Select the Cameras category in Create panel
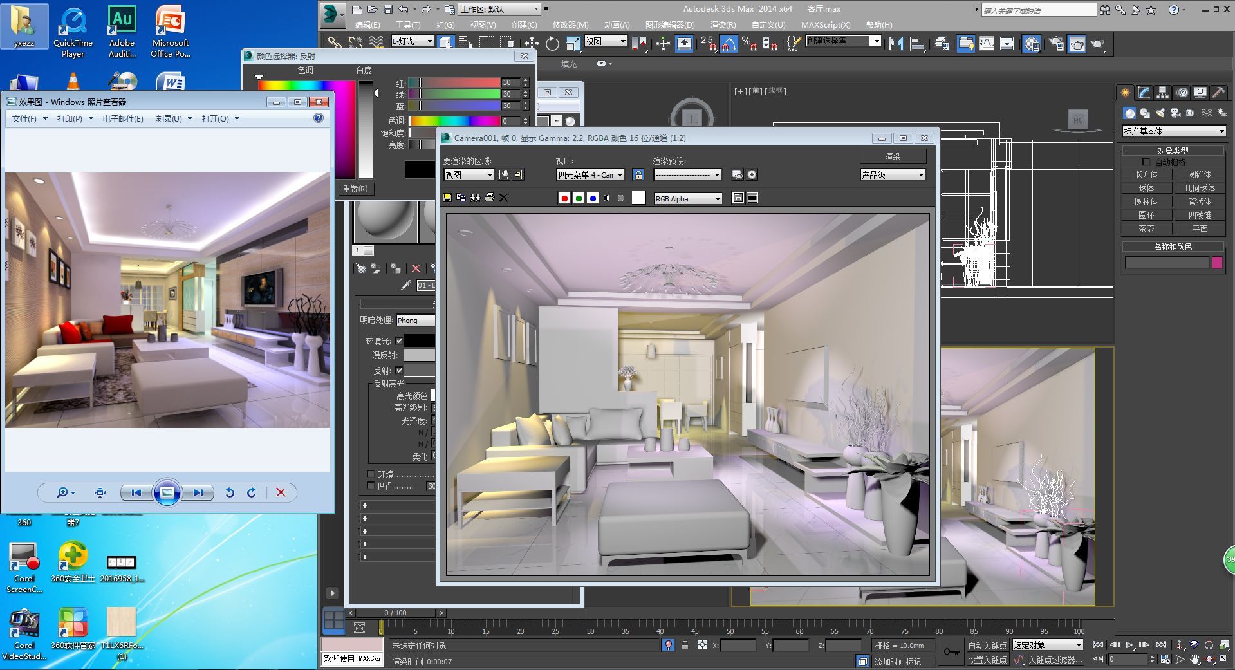This screenshot has width=1235, height=670. (1176, 113)
